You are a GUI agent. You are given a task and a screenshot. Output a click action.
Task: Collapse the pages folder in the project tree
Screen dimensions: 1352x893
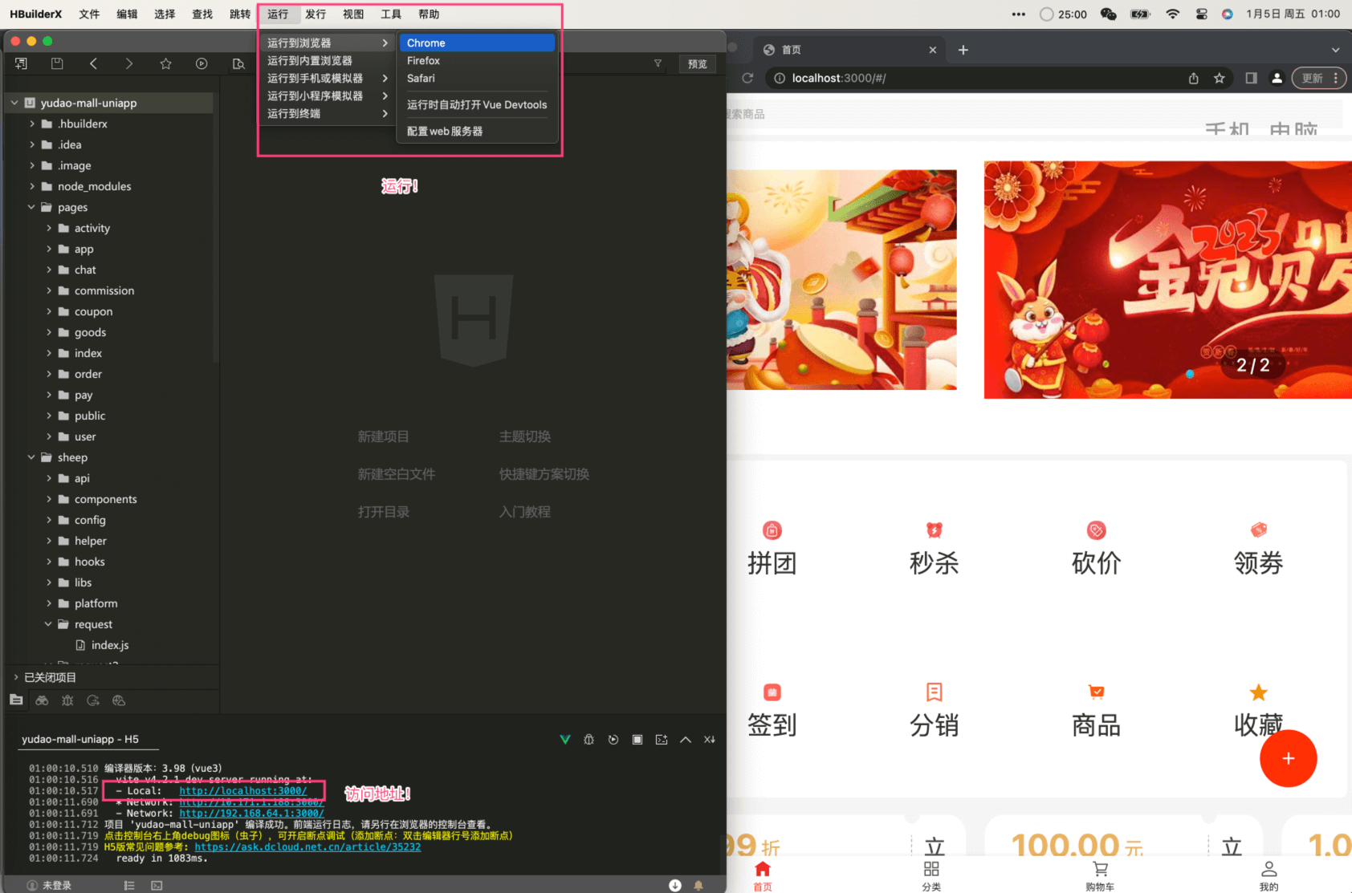[x=31, y=207]
